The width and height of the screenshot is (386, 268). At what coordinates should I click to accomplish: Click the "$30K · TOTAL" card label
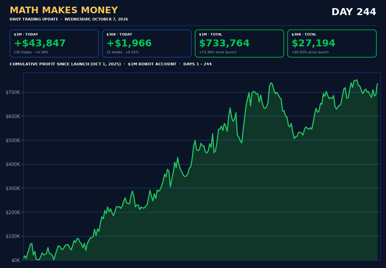[304, 35]
